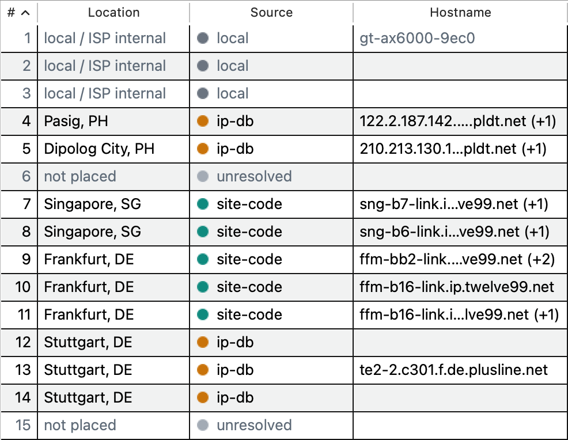Click row number 4 cell

tap(19, 122)
